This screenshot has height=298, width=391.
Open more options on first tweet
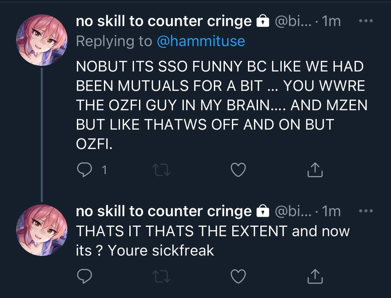[x=366, y=21]
